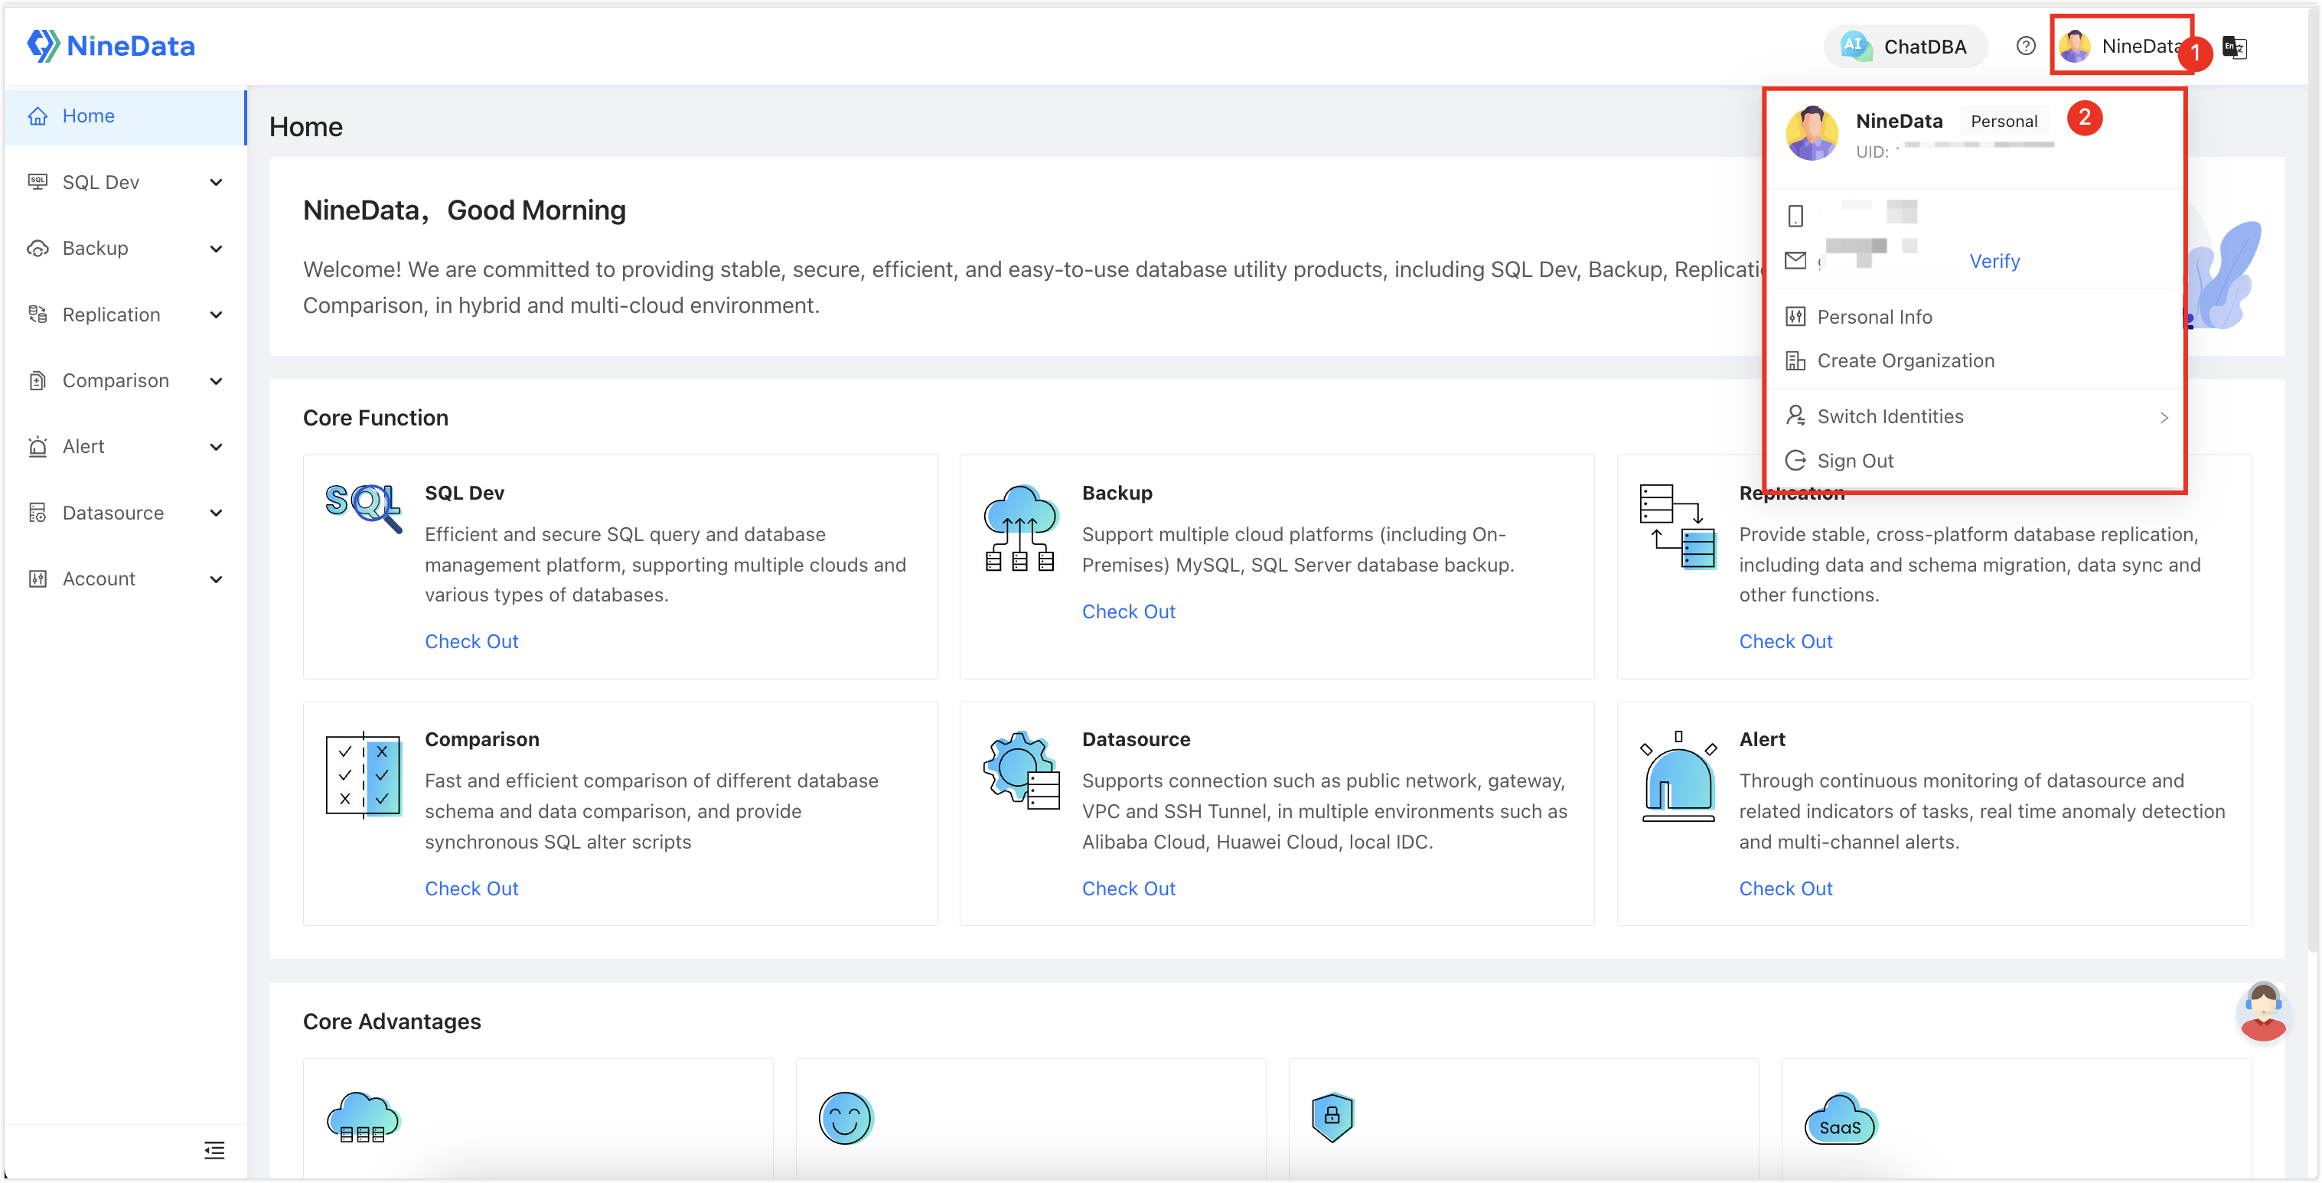Click the Datasource sidebar icon
Image resolution: width=2322 pixels, height=1183 pixels.
coord(38,513)
